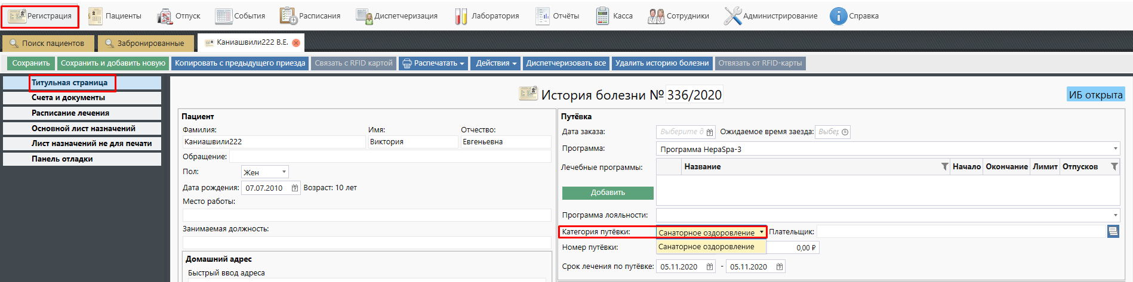Click filter icon in Название column
The width and height of the screenshot is (1133, 282).
(944, 167)
